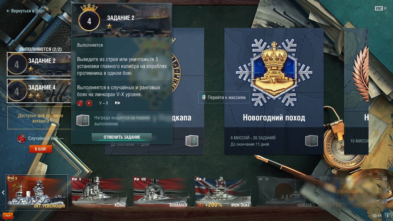
Task: Open the Новогодний поход campaign card
Action: pyautogui.click(x=274, y=91)
